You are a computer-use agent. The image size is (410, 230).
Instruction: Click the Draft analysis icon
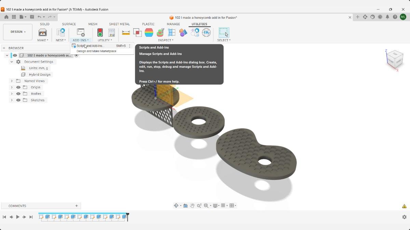[x=160, y=33]
